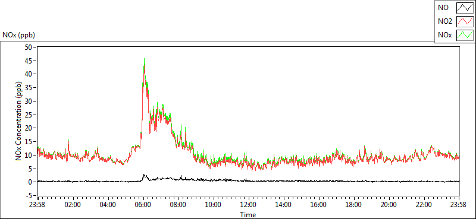Click the 20:00 time tick label
The width and height of the screenshot is (476, 219).
coord(389,205)
